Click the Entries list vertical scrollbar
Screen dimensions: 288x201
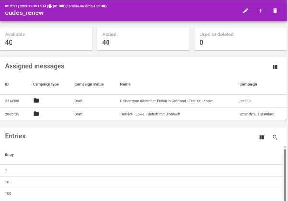(285, 173)
